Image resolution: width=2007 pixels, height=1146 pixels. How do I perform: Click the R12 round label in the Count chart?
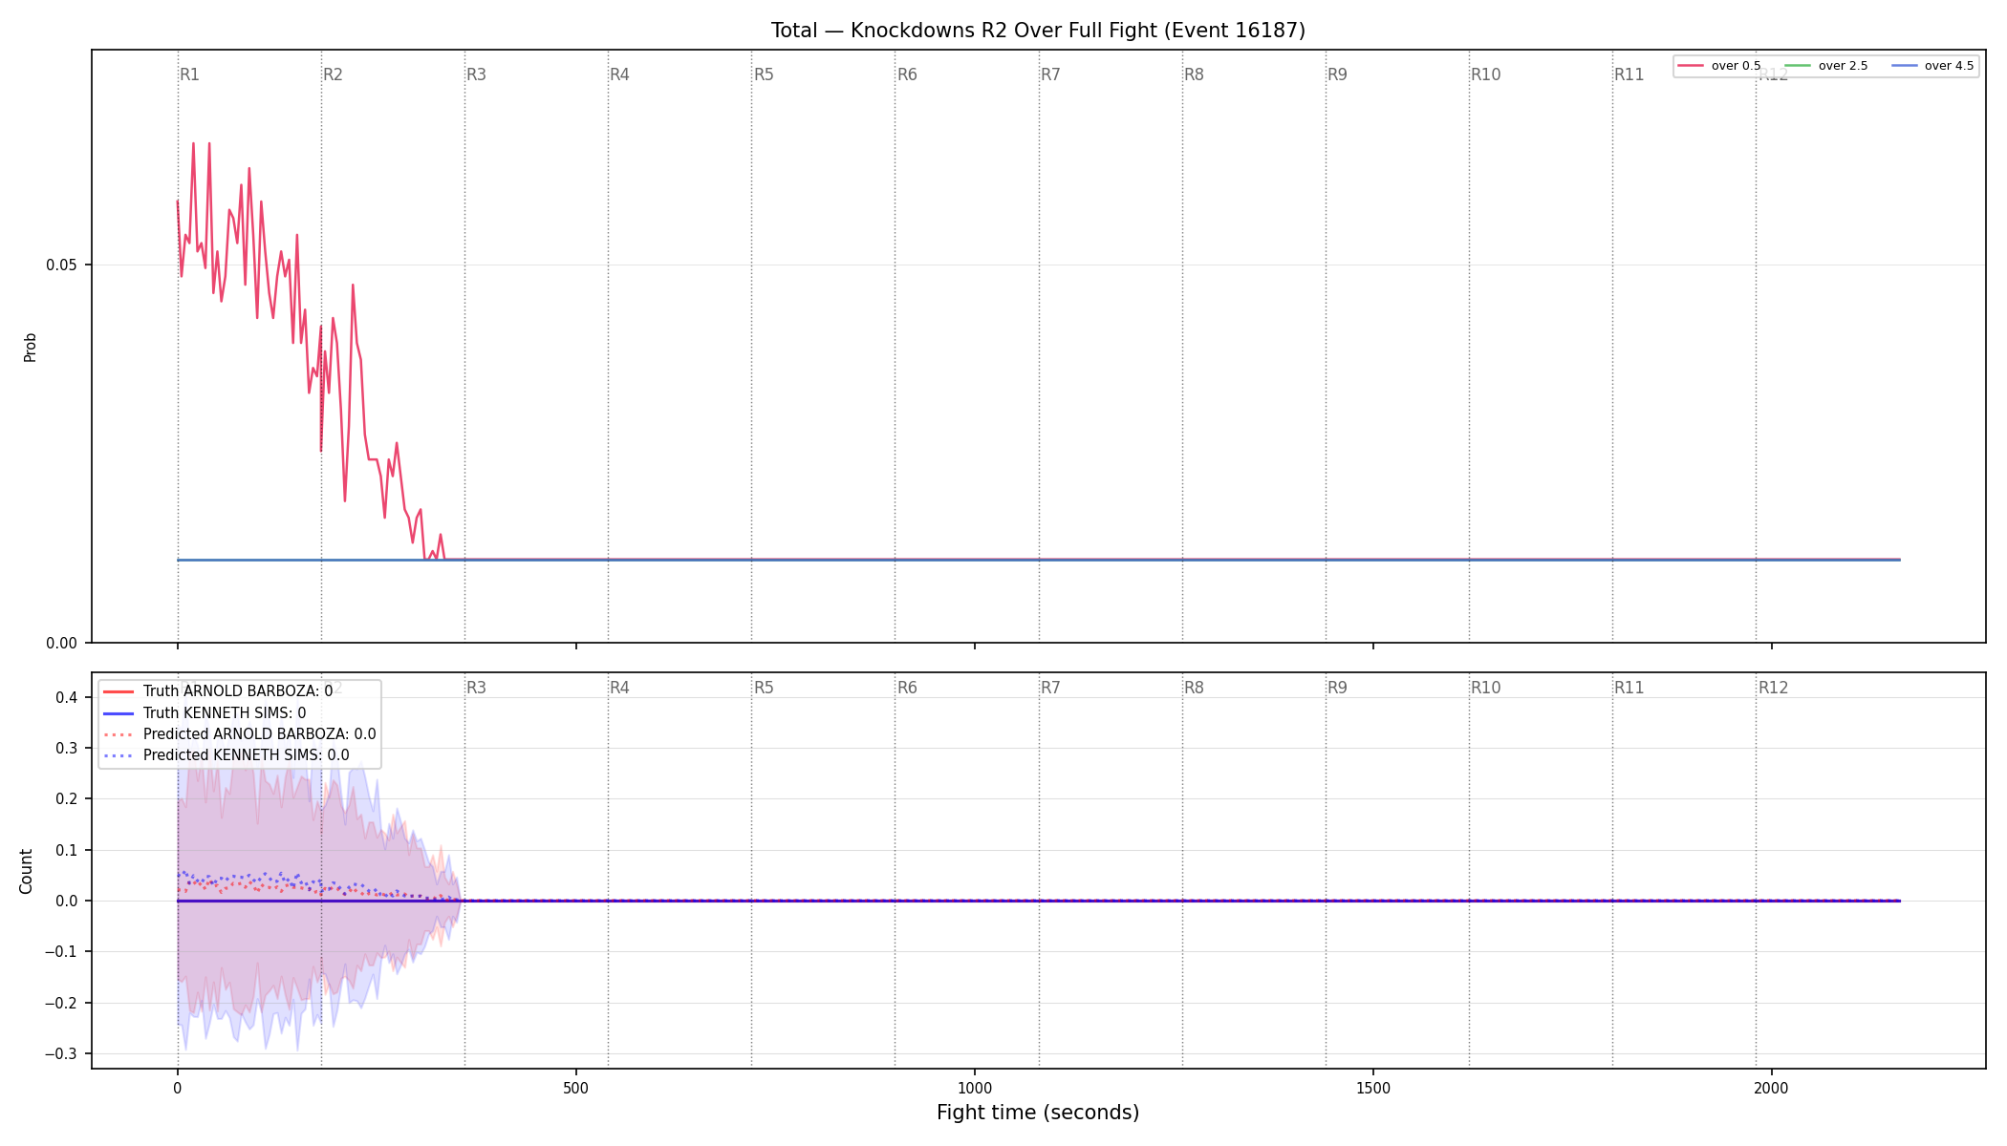[1774, 688]
